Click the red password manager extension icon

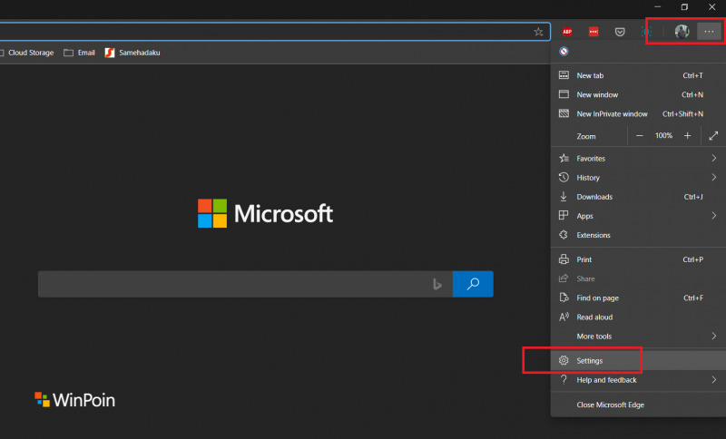(x=594, y=32)
